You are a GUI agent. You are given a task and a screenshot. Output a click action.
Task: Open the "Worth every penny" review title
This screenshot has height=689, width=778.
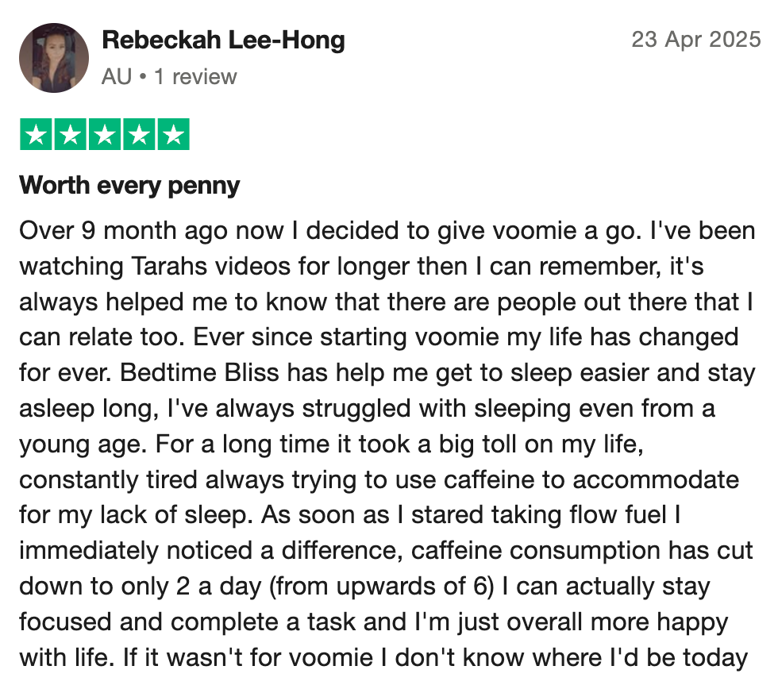(x=129, y=186)
